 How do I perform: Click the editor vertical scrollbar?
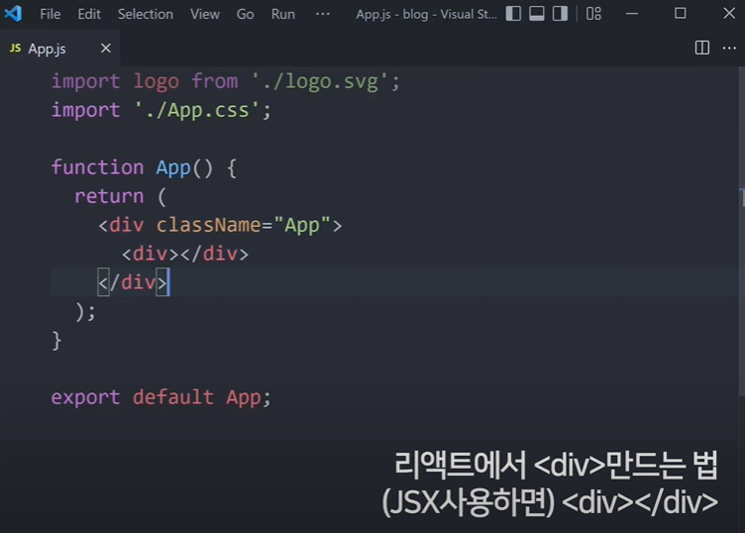[x=741, y=231]
